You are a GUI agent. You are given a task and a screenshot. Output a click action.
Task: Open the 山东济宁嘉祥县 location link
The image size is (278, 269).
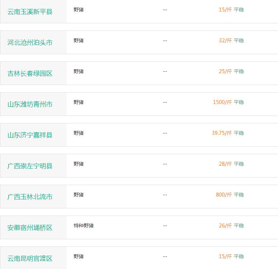click(30, 135)
